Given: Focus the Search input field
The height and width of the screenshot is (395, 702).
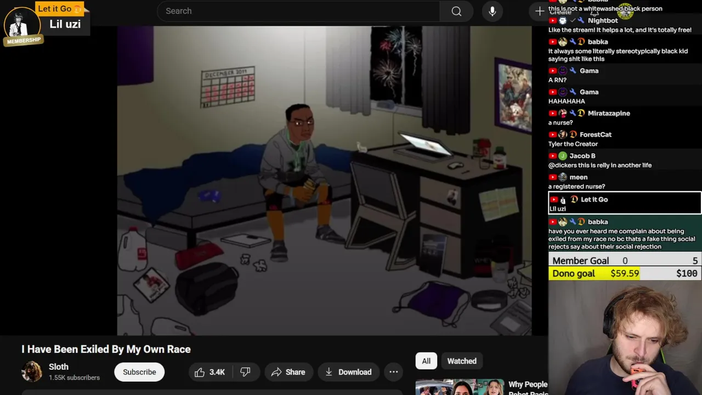Looking at the screenshot, I should coord(298,11).
